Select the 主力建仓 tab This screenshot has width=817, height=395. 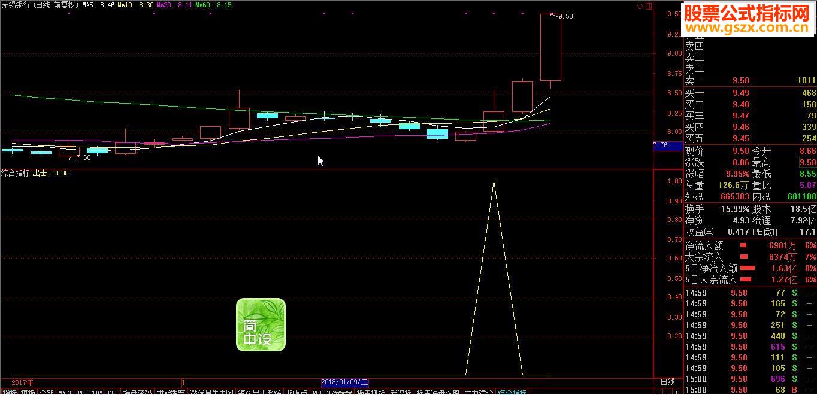479,393
